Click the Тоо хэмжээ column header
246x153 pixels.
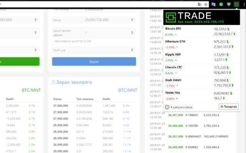85,99
